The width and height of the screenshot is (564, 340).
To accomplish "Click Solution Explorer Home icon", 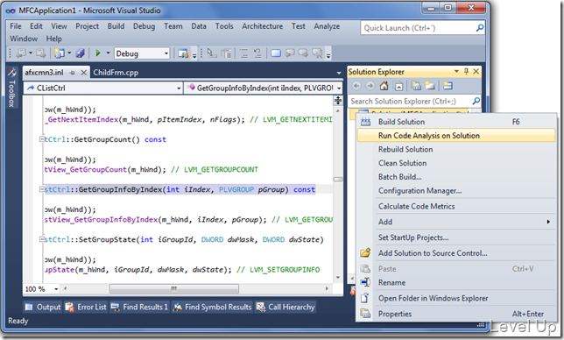I will pyautogui.click(x=384, y=86).
